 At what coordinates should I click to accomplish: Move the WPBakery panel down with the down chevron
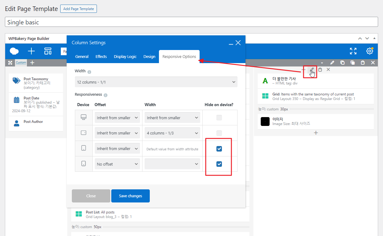pos(367,38)
